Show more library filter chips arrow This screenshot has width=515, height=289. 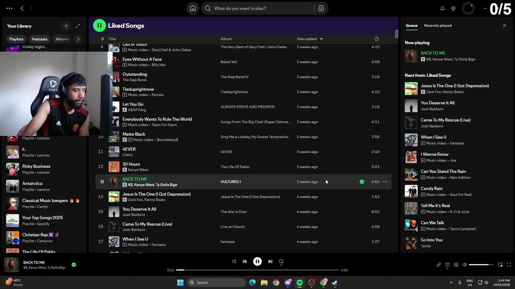[78, 39]
